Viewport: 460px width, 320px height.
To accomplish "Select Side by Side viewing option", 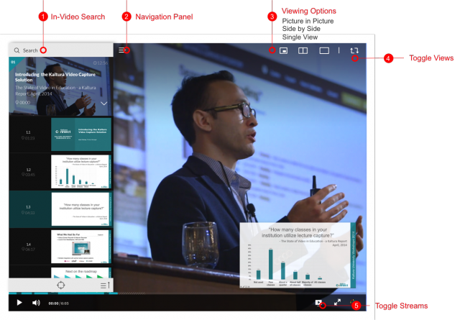I will 303,51.
